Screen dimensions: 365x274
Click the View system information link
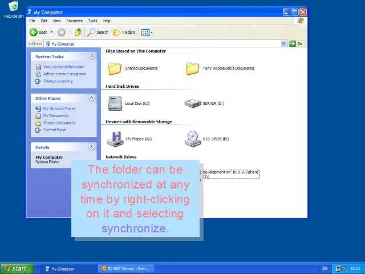click(64, 67)
